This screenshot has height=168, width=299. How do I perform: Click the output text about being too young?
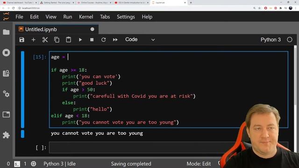coord(97,133)
